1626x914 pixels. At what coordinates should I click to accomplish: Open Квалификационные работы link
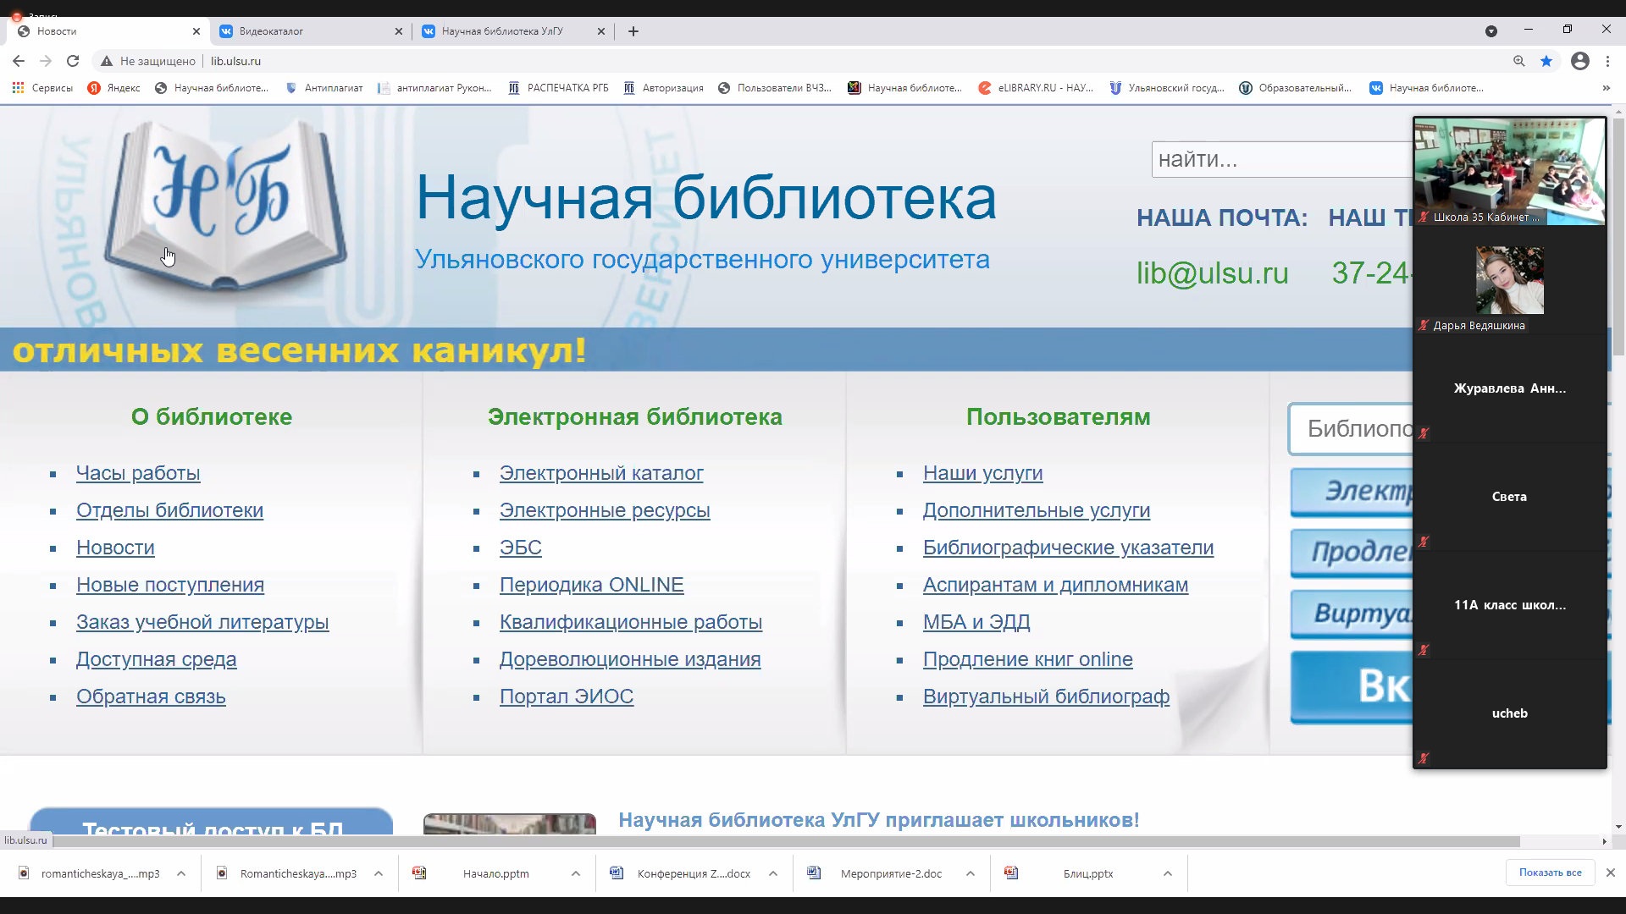(631, 622)
